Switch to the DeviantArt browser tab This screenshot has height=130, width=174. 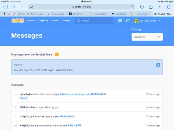(78, 14)
